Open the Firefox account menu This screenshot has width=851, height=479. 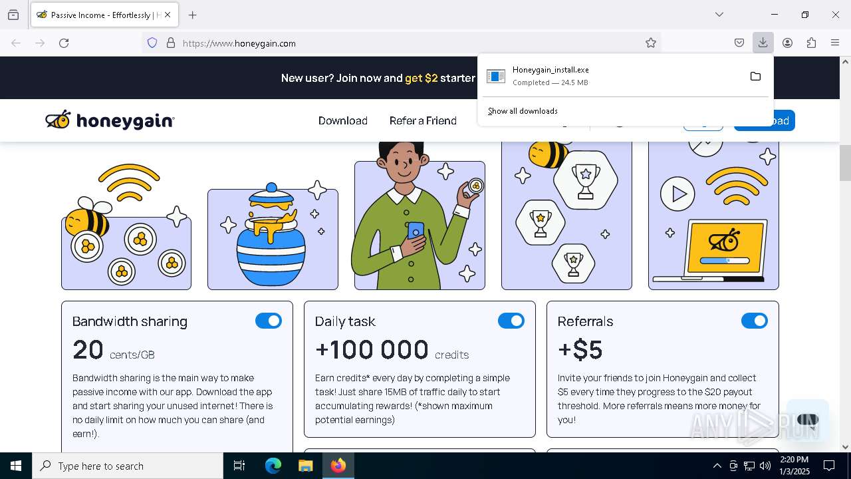pyautogui.click(x=787, y=43)
